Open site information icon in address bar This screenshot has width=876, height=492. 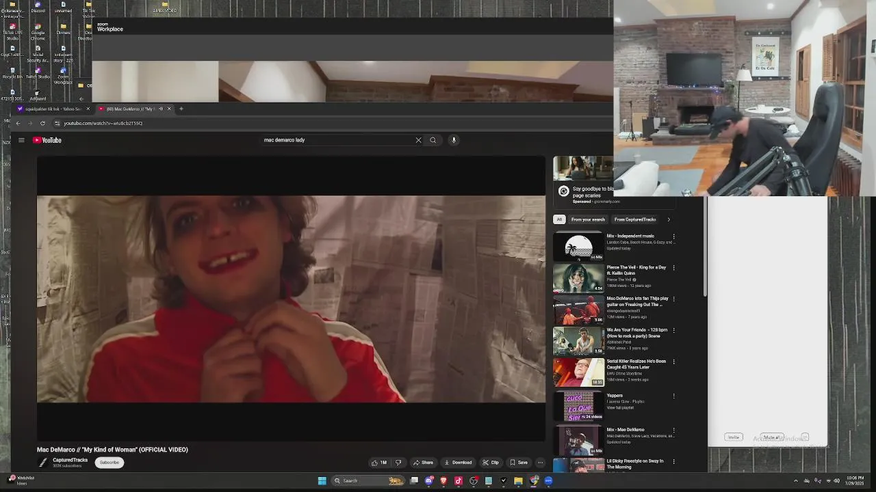[x=57, y=123]
